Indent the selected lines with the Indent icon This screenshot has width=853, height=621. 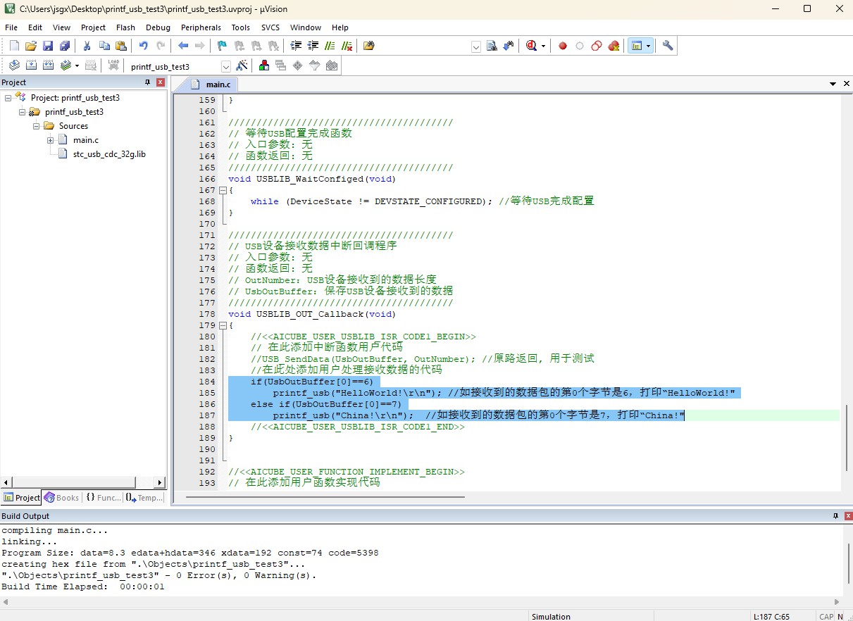point(296,46)
